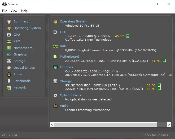
Task: Click the horizontal scrollbar right arrow
Action: [x=169, y=124]
